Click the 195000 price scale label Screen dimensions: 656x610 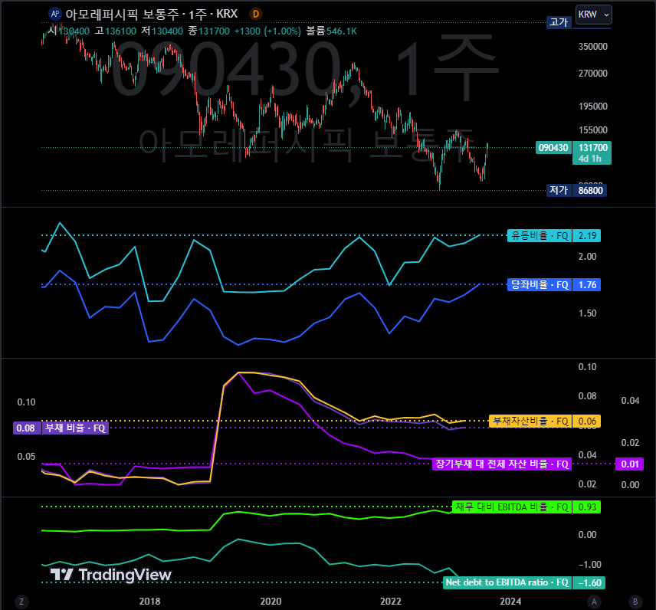click(x=592, y=107)
